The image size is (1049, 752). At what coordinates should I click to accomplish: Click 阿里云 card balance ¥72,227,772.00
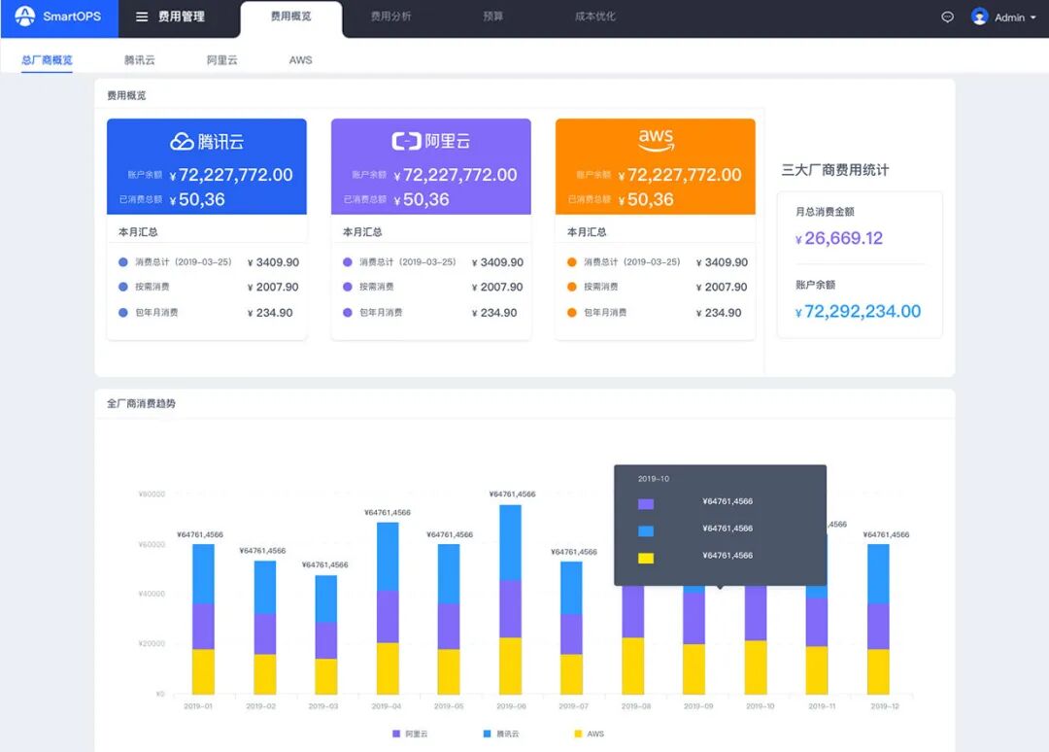point(456,175)
